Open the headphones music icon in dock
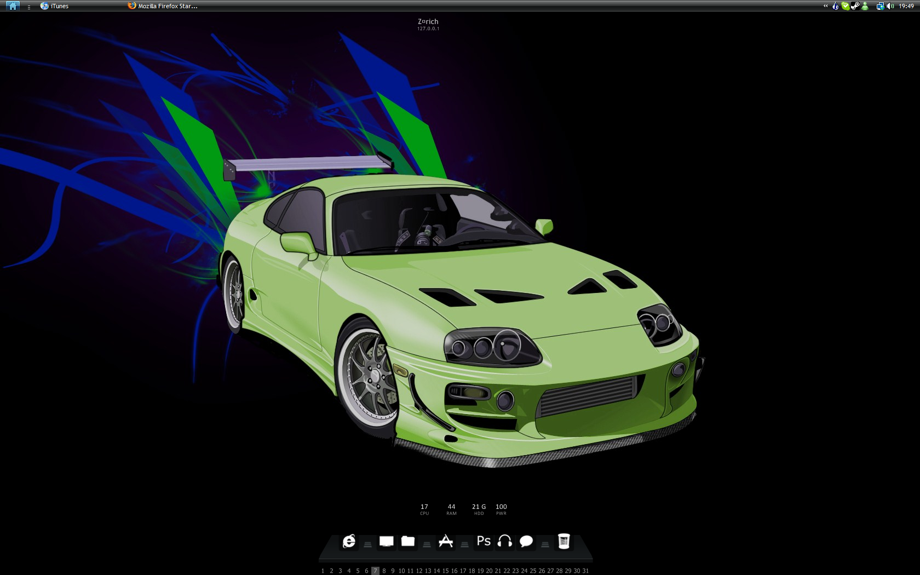This screenshot has height=575, width=920. tap(505, 541)
